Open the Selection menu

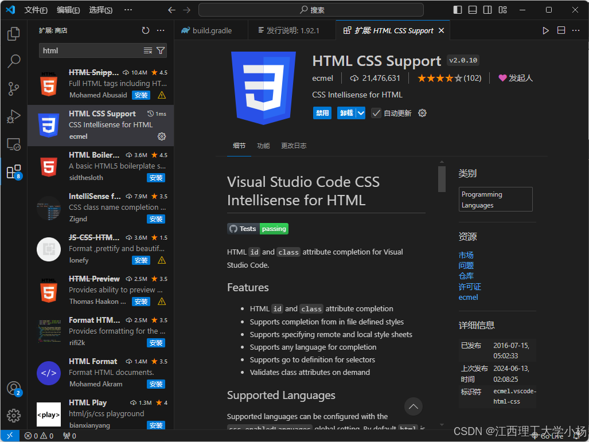[x=101, y=10]
